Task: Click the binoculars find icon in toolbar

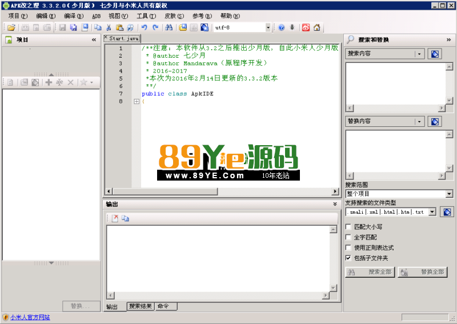Action: [169, 27]
